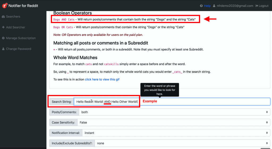Open the 'click here to view this gif' link
272x149 pixels.
click(102, 79)
